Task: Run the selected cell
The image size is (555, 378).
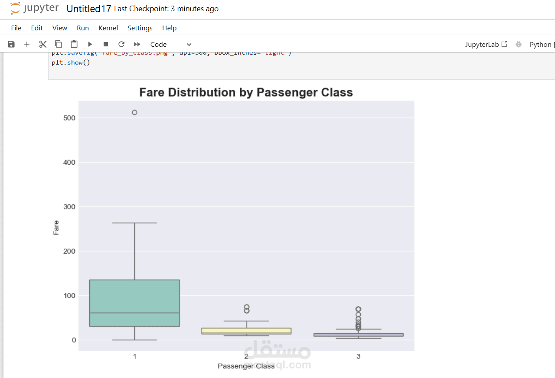Action: 90,44
